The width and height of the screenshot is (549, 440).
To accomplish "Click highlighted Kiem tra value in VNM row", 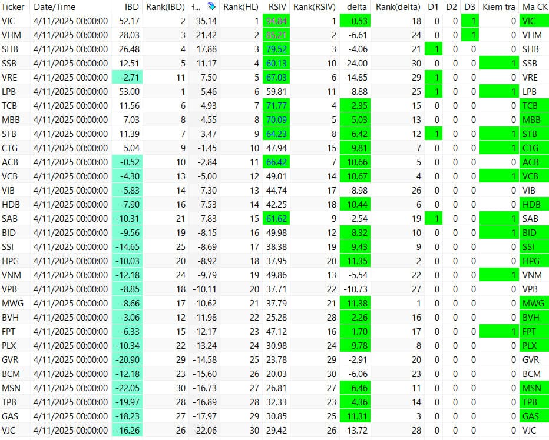I will tap(499, 275).
